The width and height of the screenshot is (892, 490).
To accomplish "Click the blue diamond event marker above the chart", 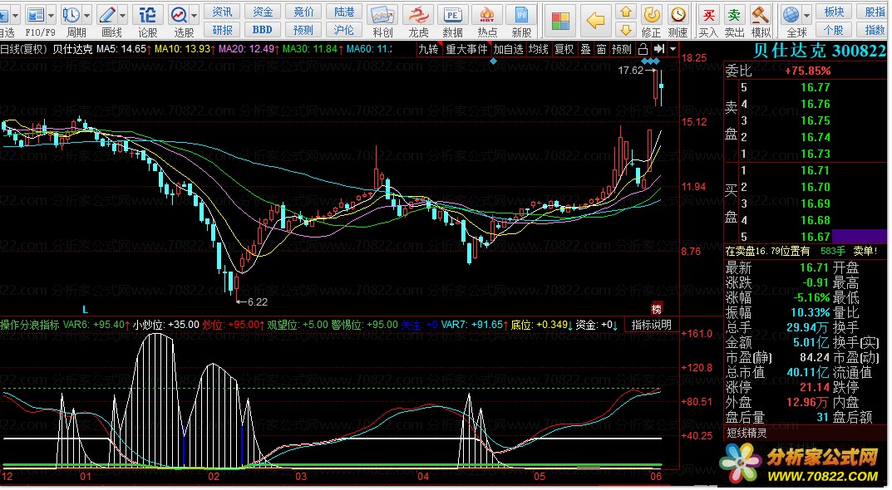I will click(x=493, y=61).
